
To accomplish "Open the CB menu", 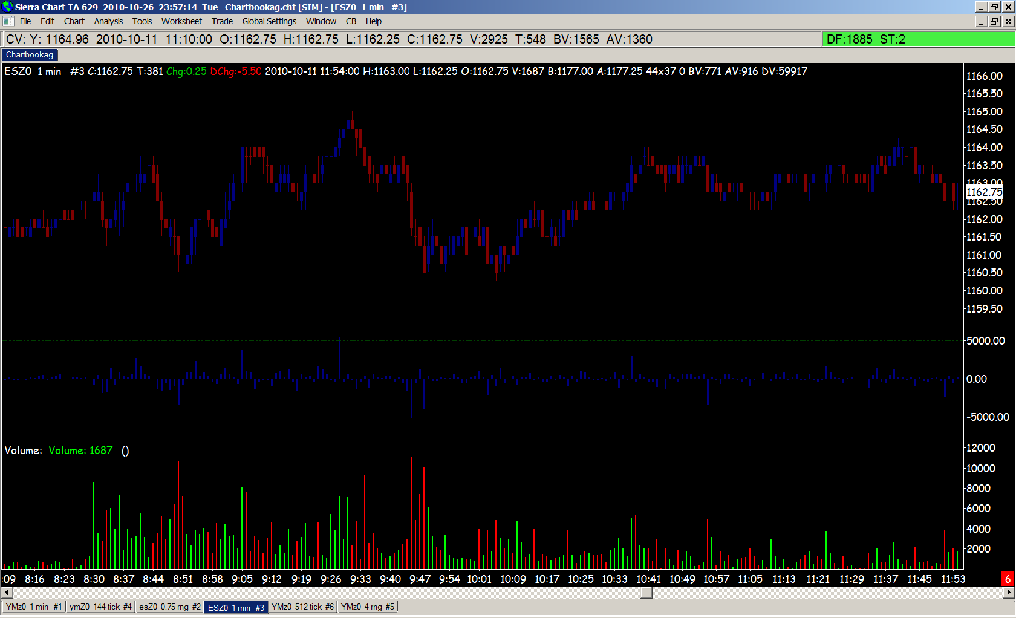I will tap(351, 21).
